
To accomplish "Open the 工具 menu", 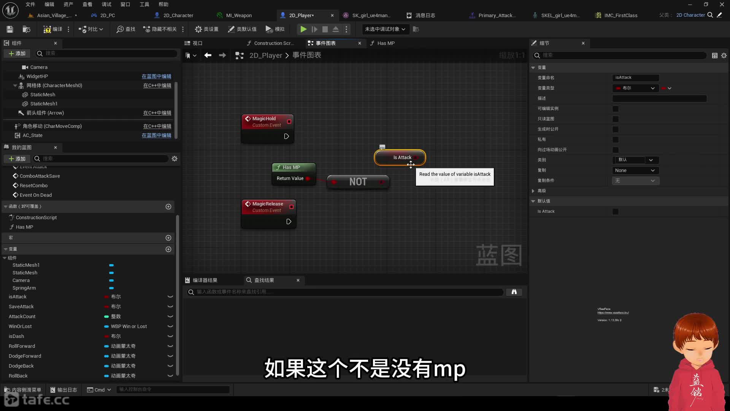I will (x=144, y=5).
